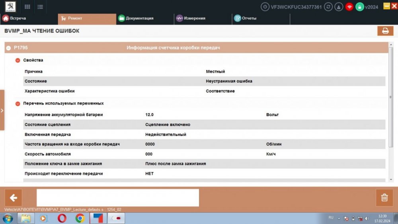Open Opera browser from taskbar
The image size is (398, 224).
(x=62, y=218)
